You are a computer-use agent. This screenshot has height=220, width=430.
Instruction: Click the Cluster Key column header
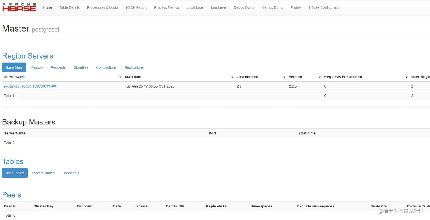[x=44, y=206]
